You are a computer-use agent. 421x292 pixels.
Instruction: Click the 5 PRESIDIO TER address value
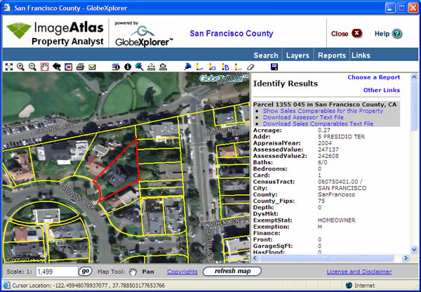click(x=341, y=137)
